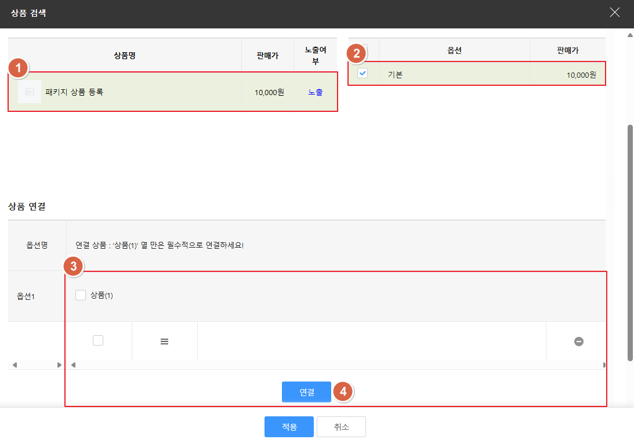Tick the 상품(1) checkbox
This screenshot has height=443, width=634.
(81, 295)
